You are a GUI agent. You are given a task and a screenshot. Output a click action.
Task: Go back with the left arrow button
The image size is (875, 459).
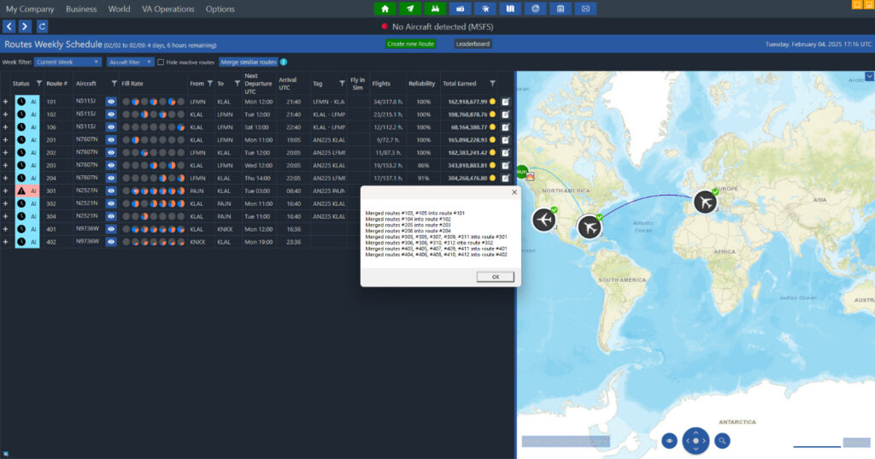[x=9, y=26]
